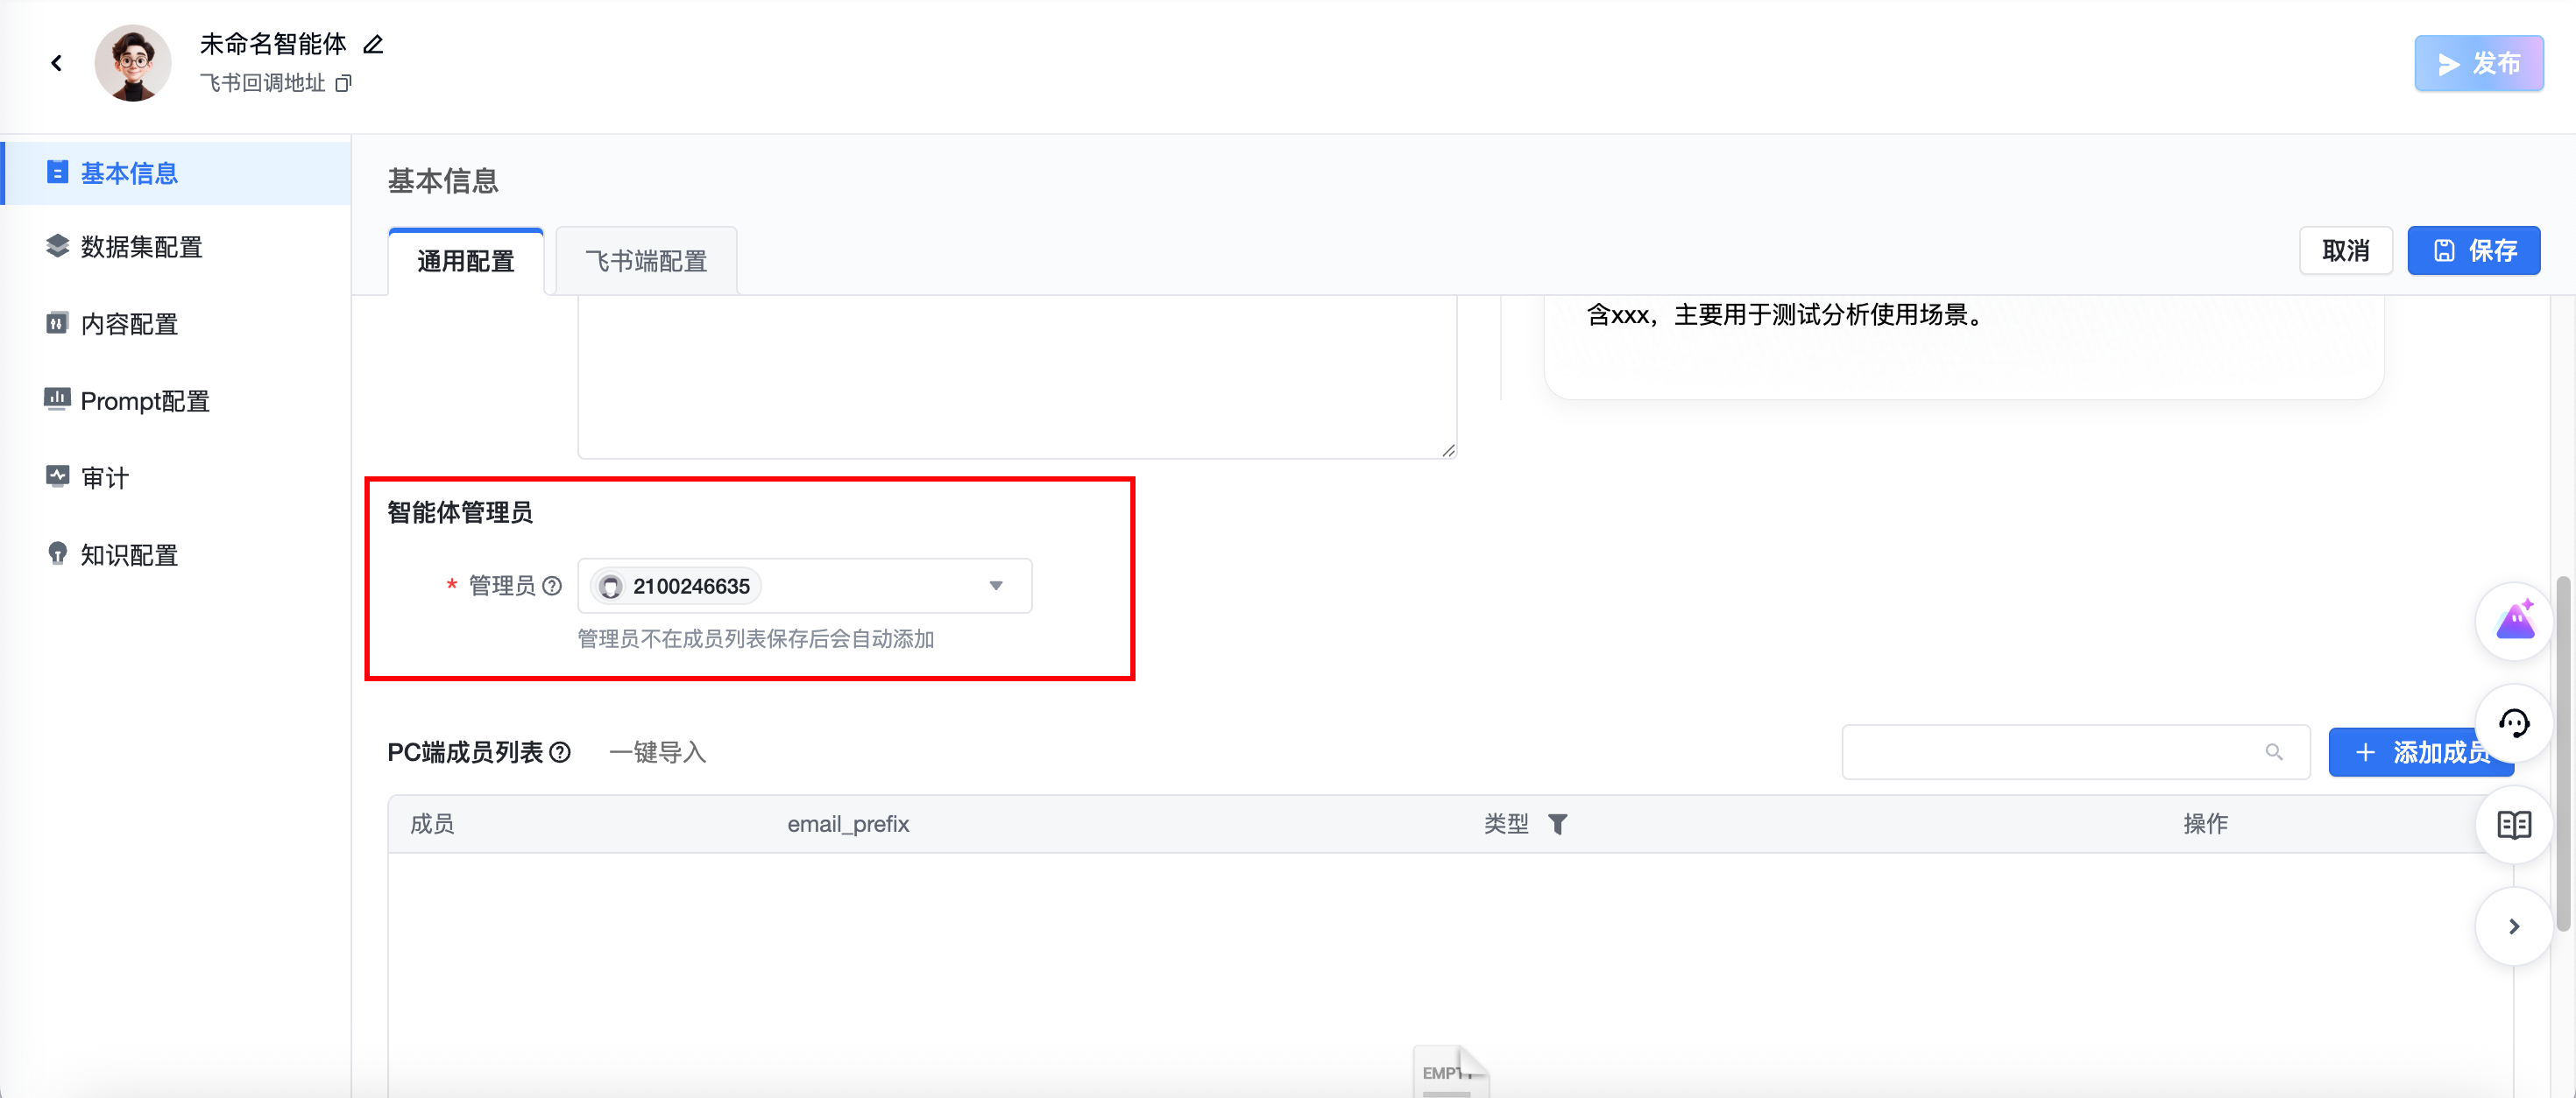
Task: Click the 保存 button
Action: 2473,250
